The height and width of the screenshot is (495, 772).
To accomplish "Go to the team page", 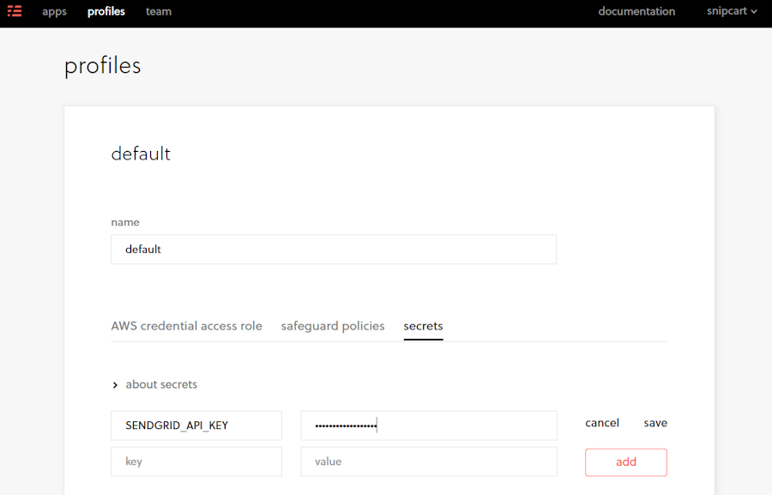I will click(159, 12).
